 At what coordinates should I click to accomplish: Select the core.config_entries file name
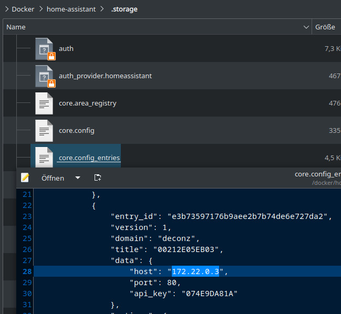click(89, 158)
